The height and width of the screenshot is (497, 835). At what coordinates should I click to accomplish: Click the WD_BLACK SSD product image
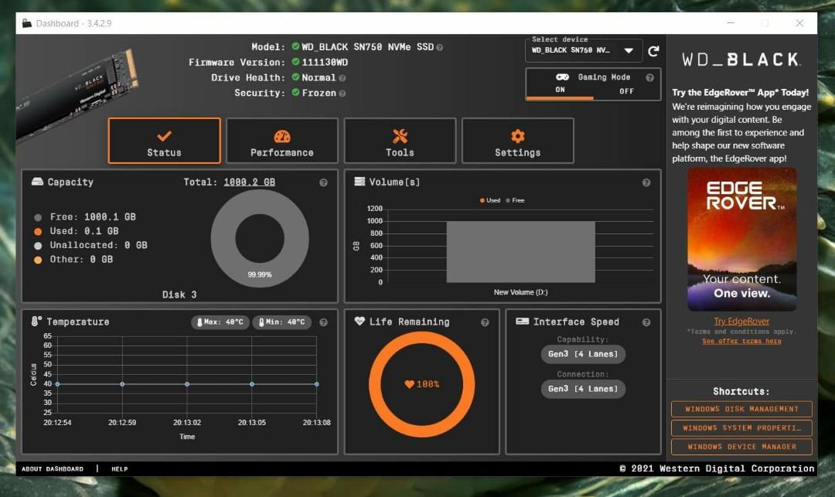(x=77, y=96)
